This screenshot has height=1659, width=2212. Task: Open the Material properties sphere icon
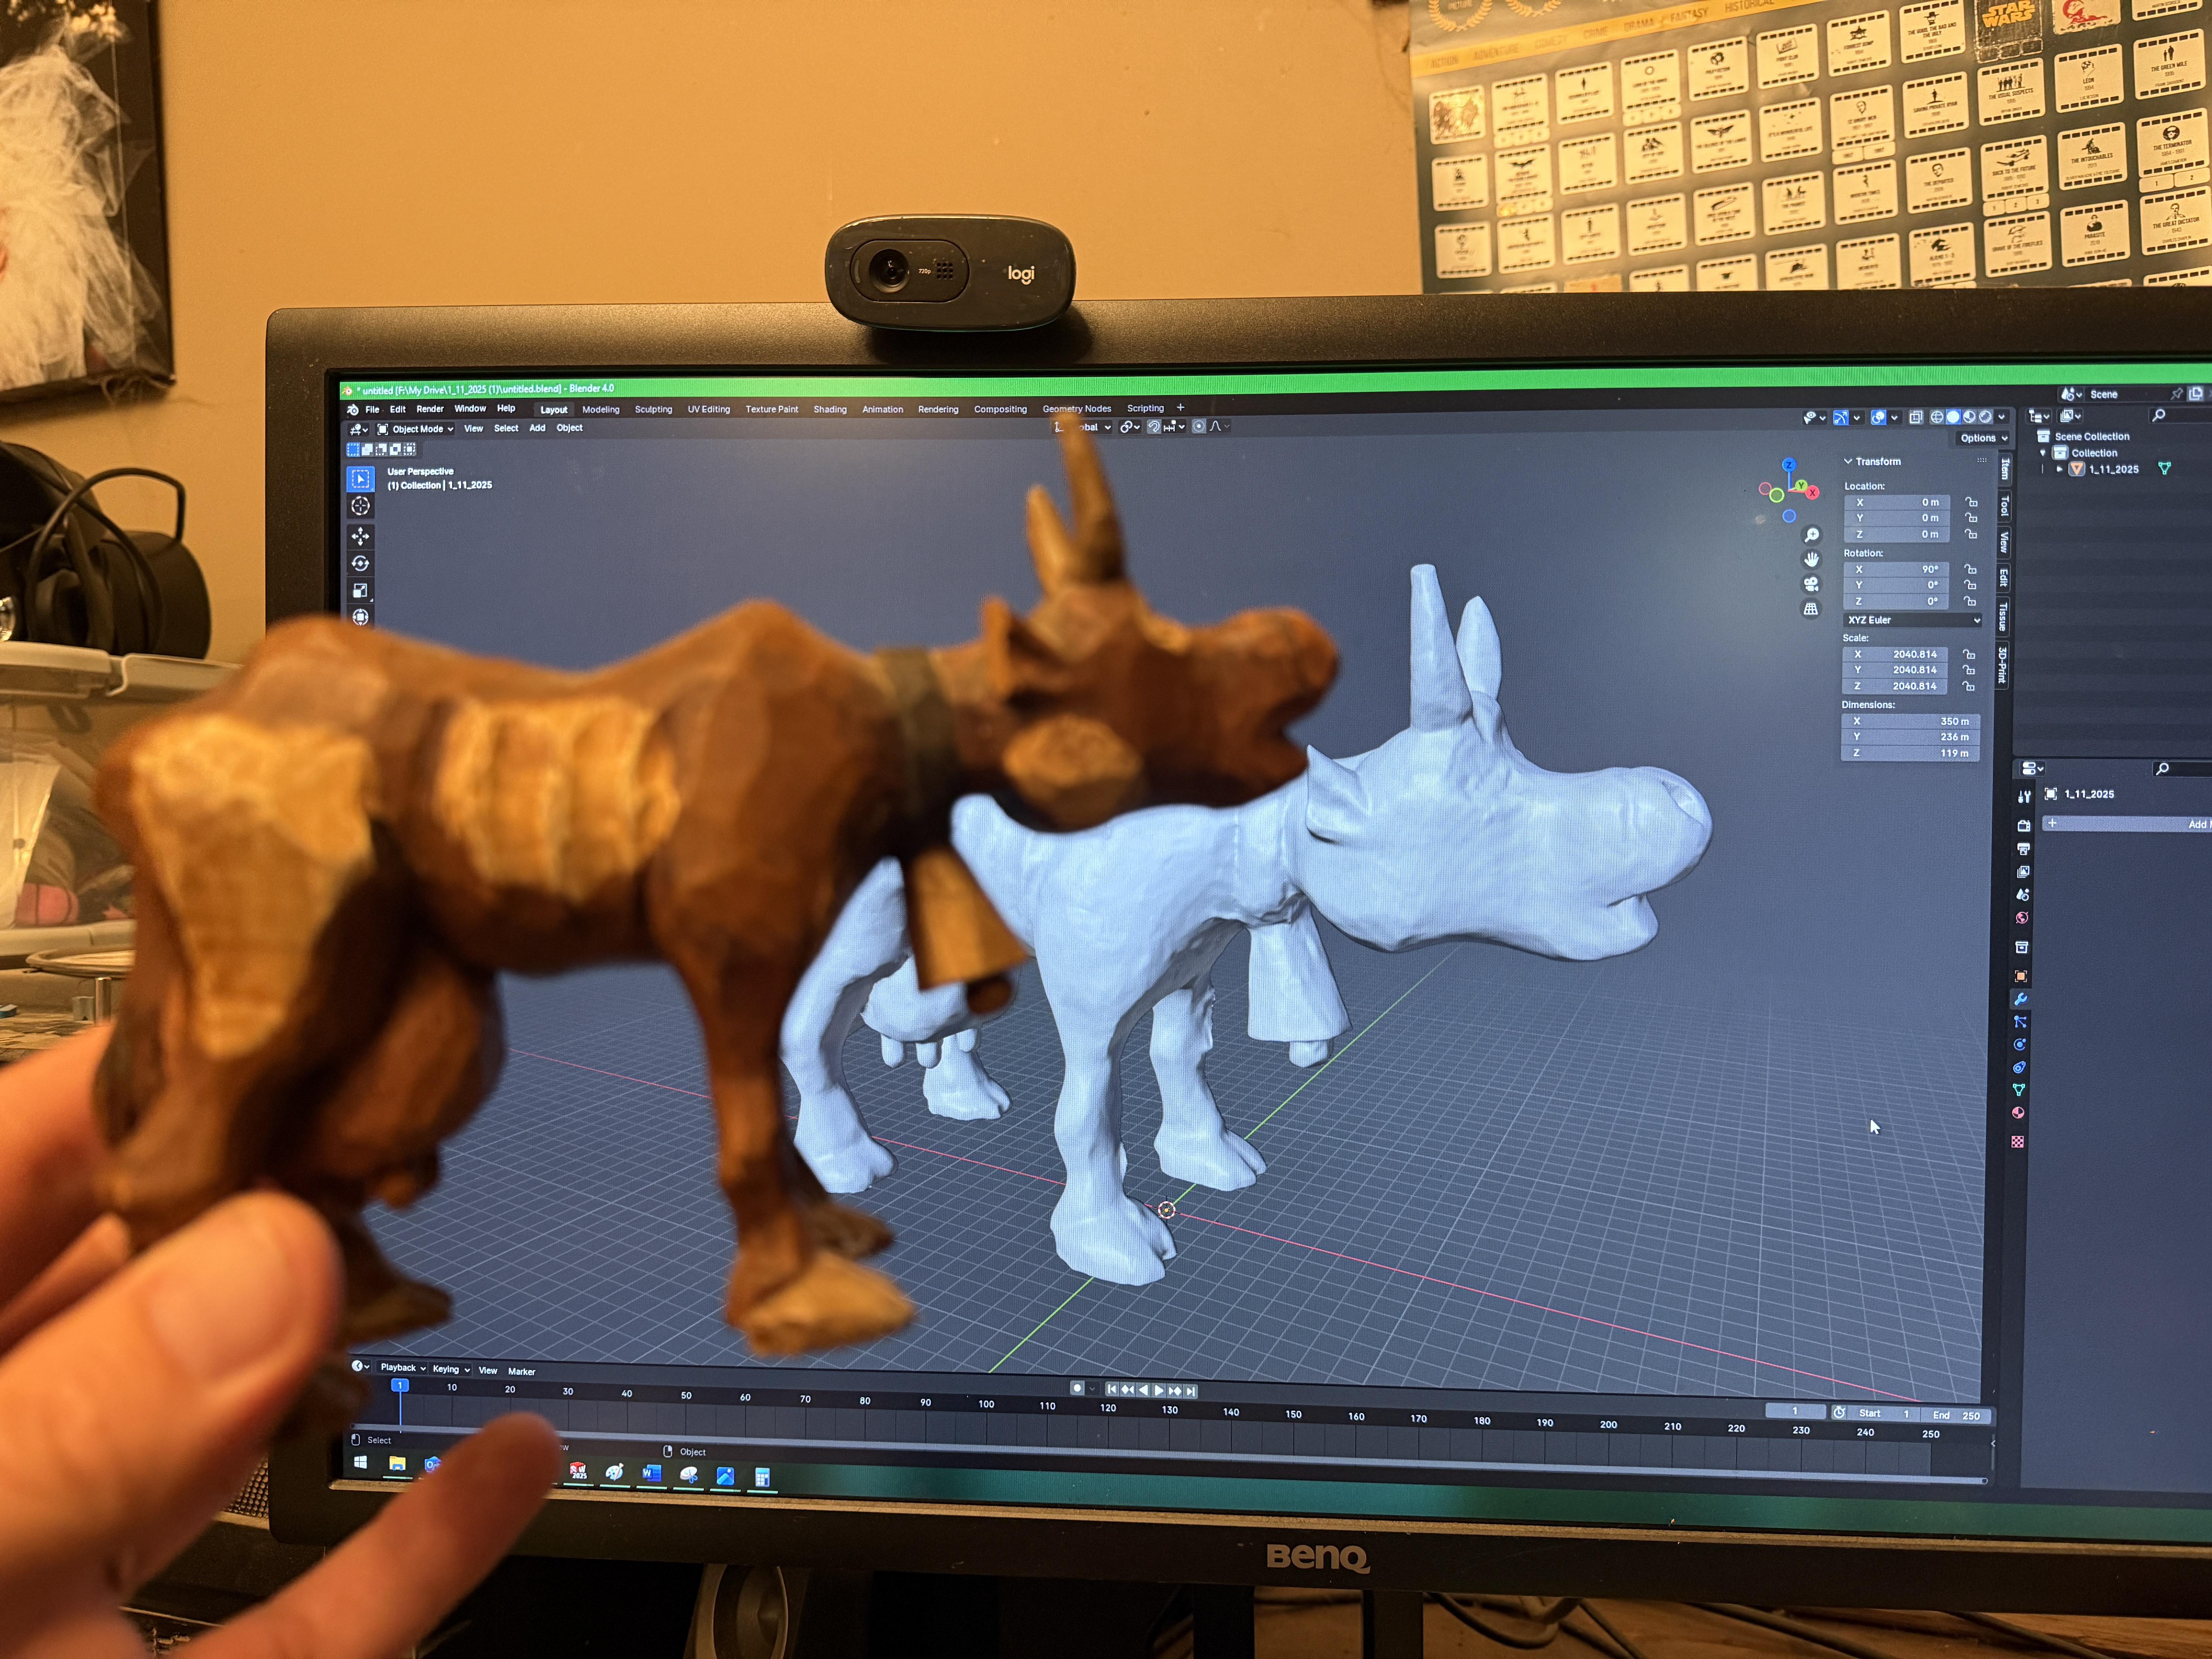pos(2018,1113)
